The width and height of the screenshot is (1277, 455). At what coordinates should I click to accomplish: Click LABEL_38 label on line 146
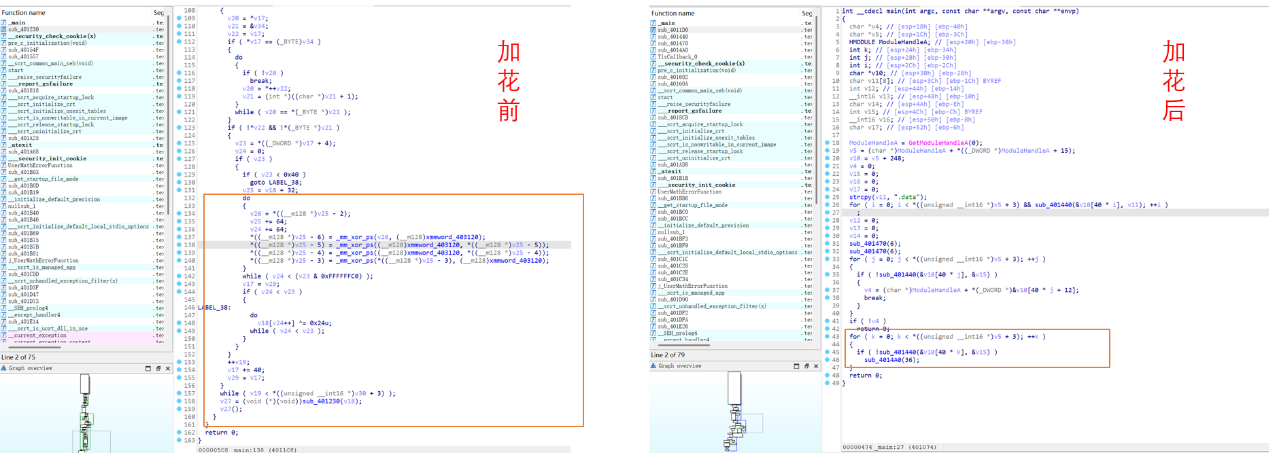tap(214, 307)
